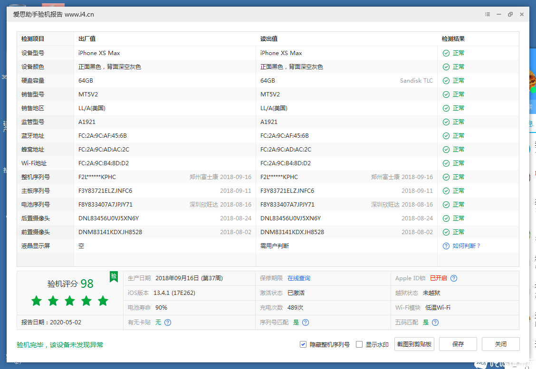
Task: Click the score number 98
Action: coord(87,284)
